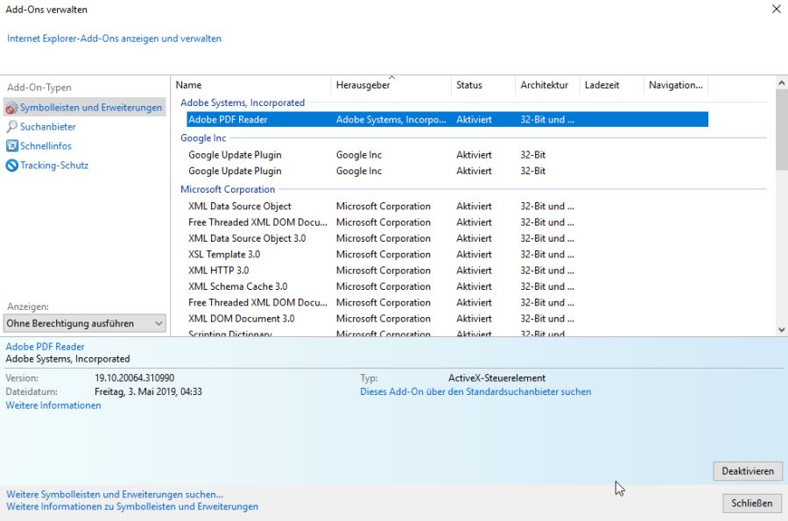Select the XML HTTP 3.0 add-on
Image resolution: width=788 pixels, height=521 pixels.
coord(447,271)
